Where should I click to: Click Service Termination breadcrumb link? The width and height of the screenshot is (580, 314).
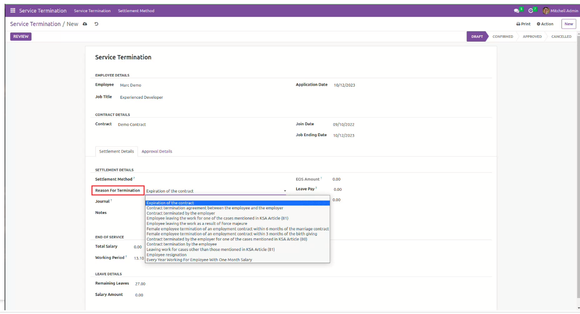coord(35,24)
